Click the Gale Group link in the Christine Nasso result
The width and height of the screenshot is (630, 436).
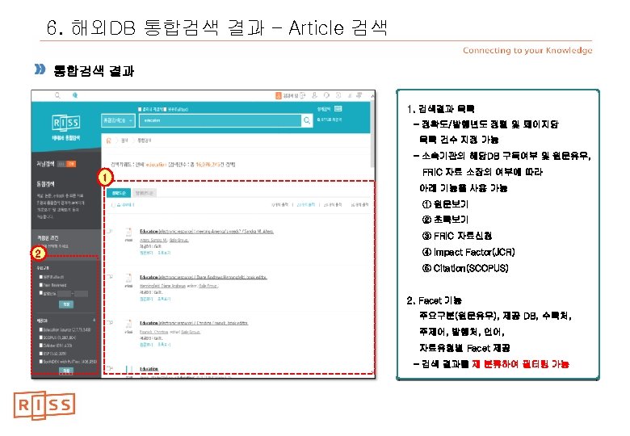click(x=191, y=332)
